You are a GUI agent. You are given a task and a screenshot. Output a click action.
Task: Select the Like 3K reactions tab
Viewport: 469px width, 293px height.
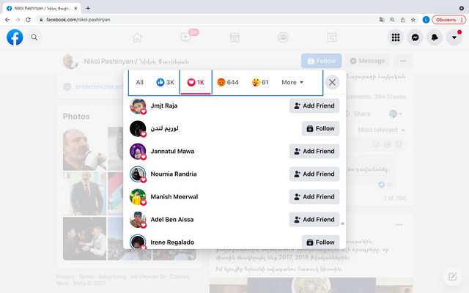165,83
